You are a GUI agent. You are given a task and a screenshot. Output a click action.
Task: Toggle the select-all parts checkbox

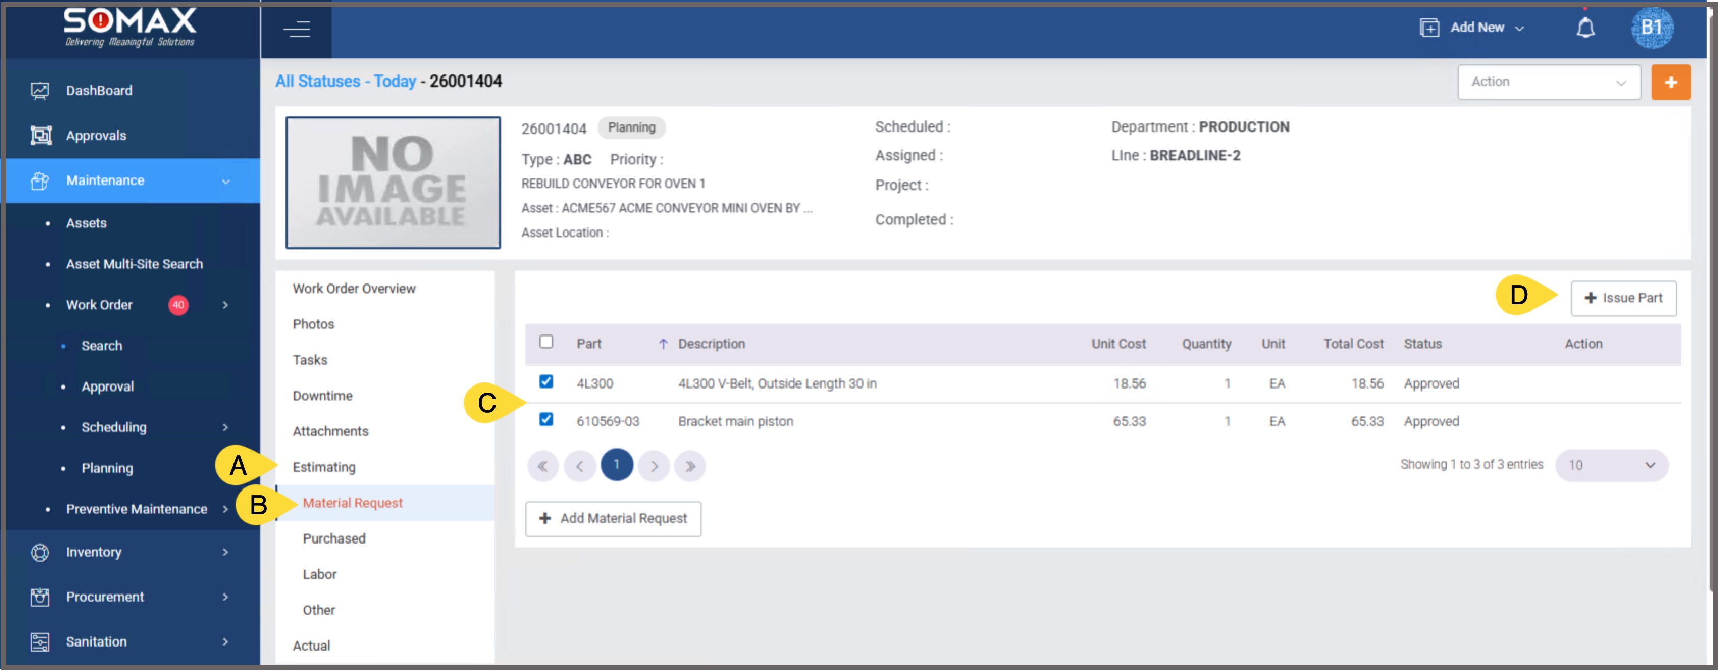click(545, 342)
